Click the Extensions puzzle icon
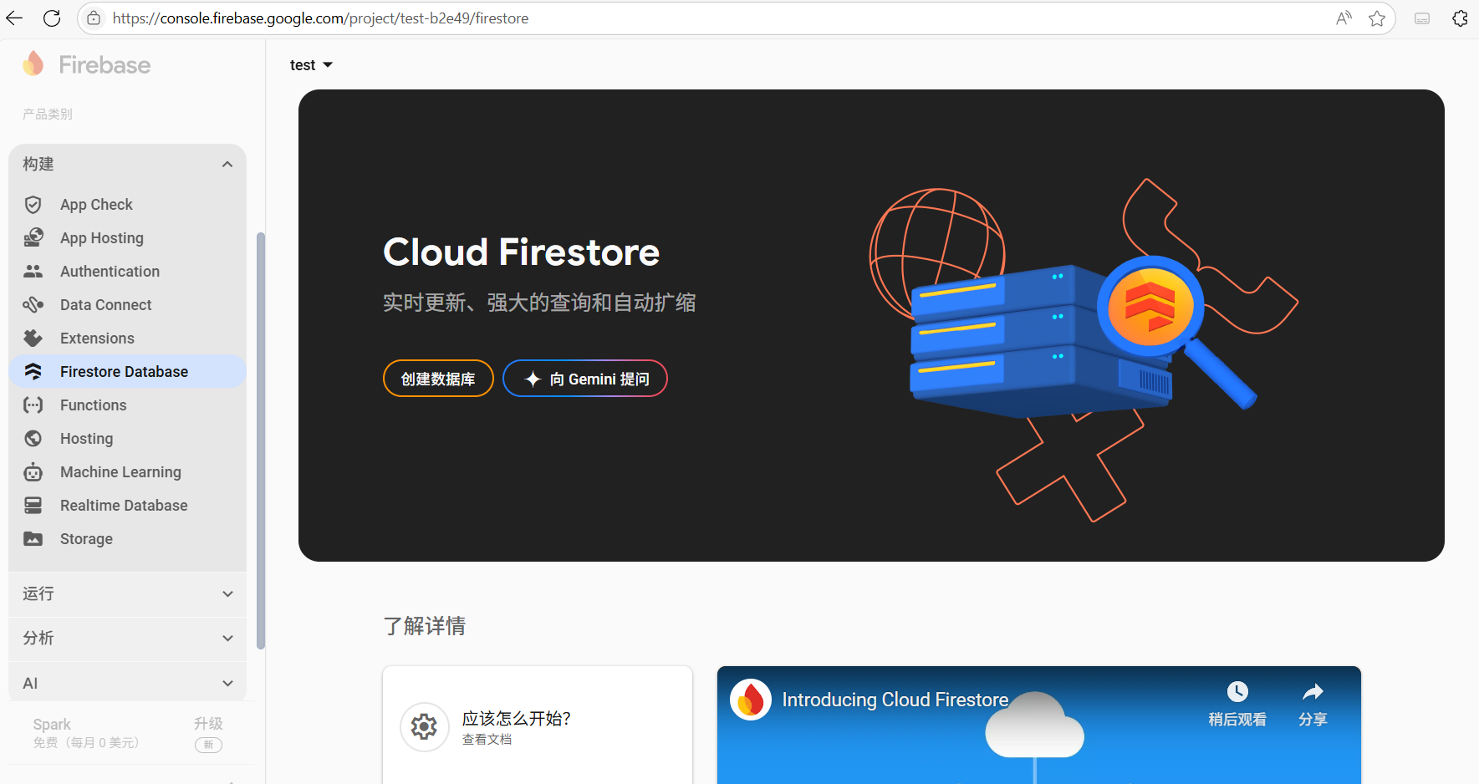The height and width of the screenshot is (784, 1479). coord(33,339)
